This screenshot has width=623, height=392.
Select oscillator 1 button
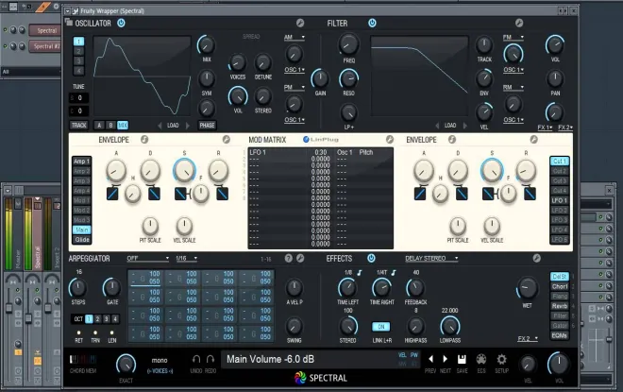[x=78, y=42]
